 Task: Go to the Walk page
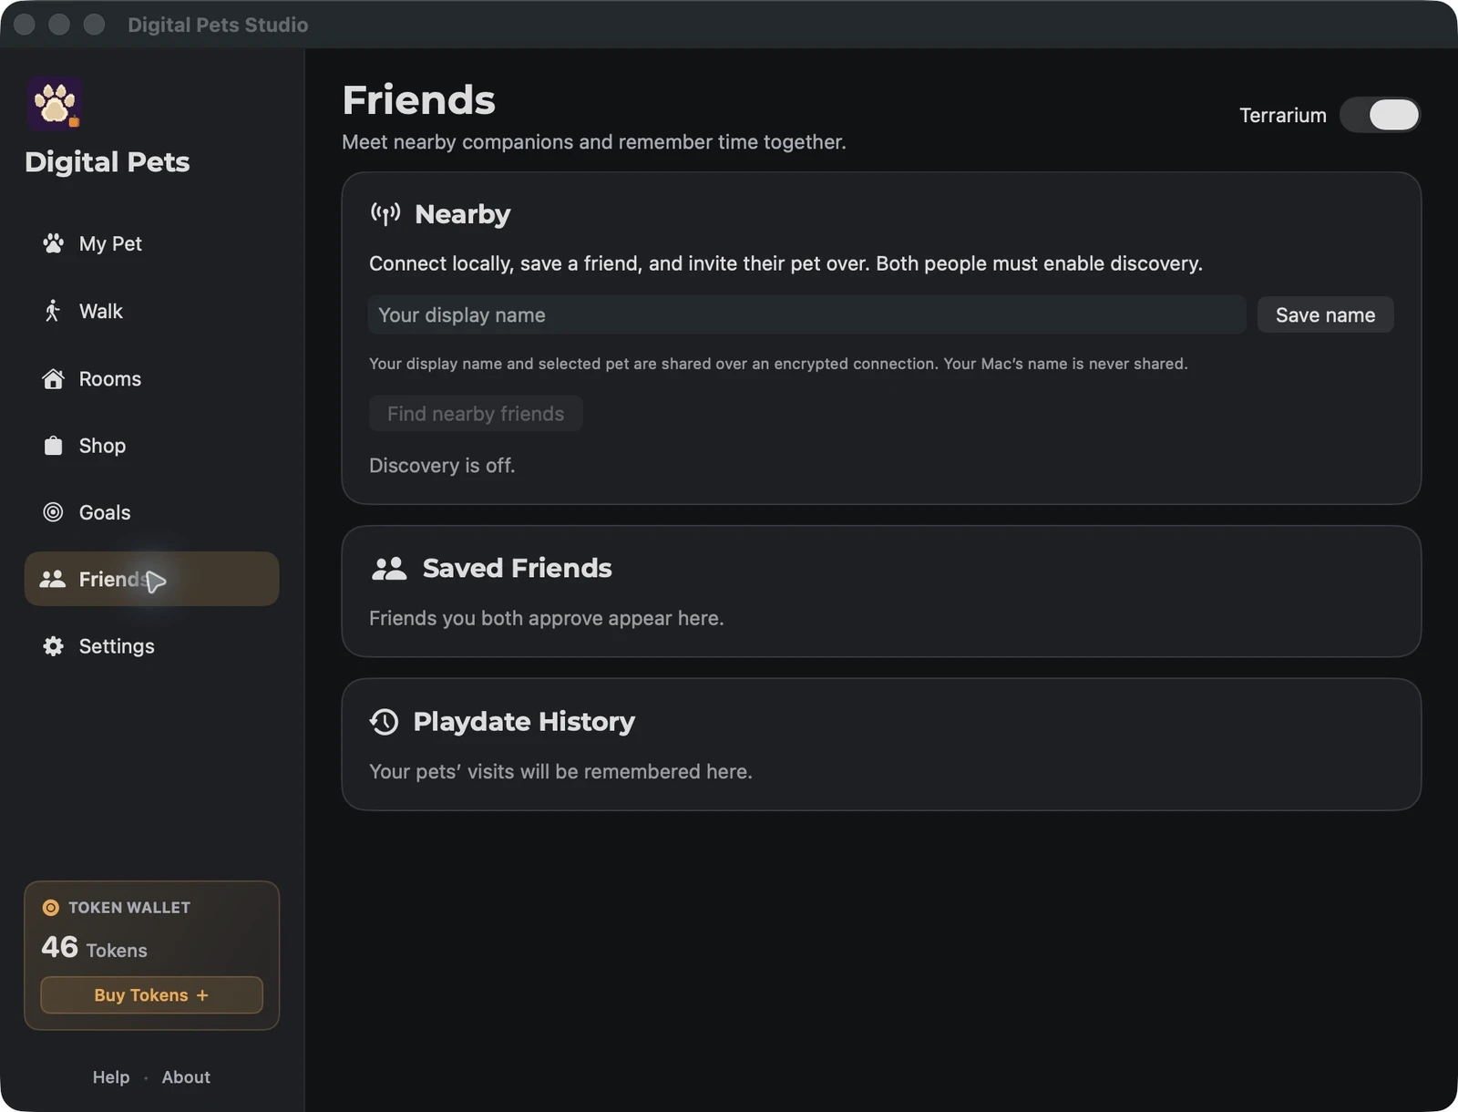[151, 311]
